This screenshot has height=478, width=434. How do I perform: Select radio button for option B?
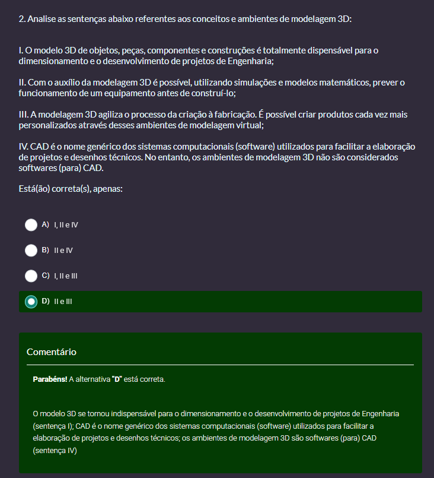click(31, 251)
